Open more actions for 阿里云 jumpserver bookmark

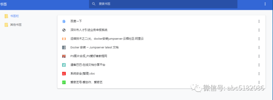point(259,39)
